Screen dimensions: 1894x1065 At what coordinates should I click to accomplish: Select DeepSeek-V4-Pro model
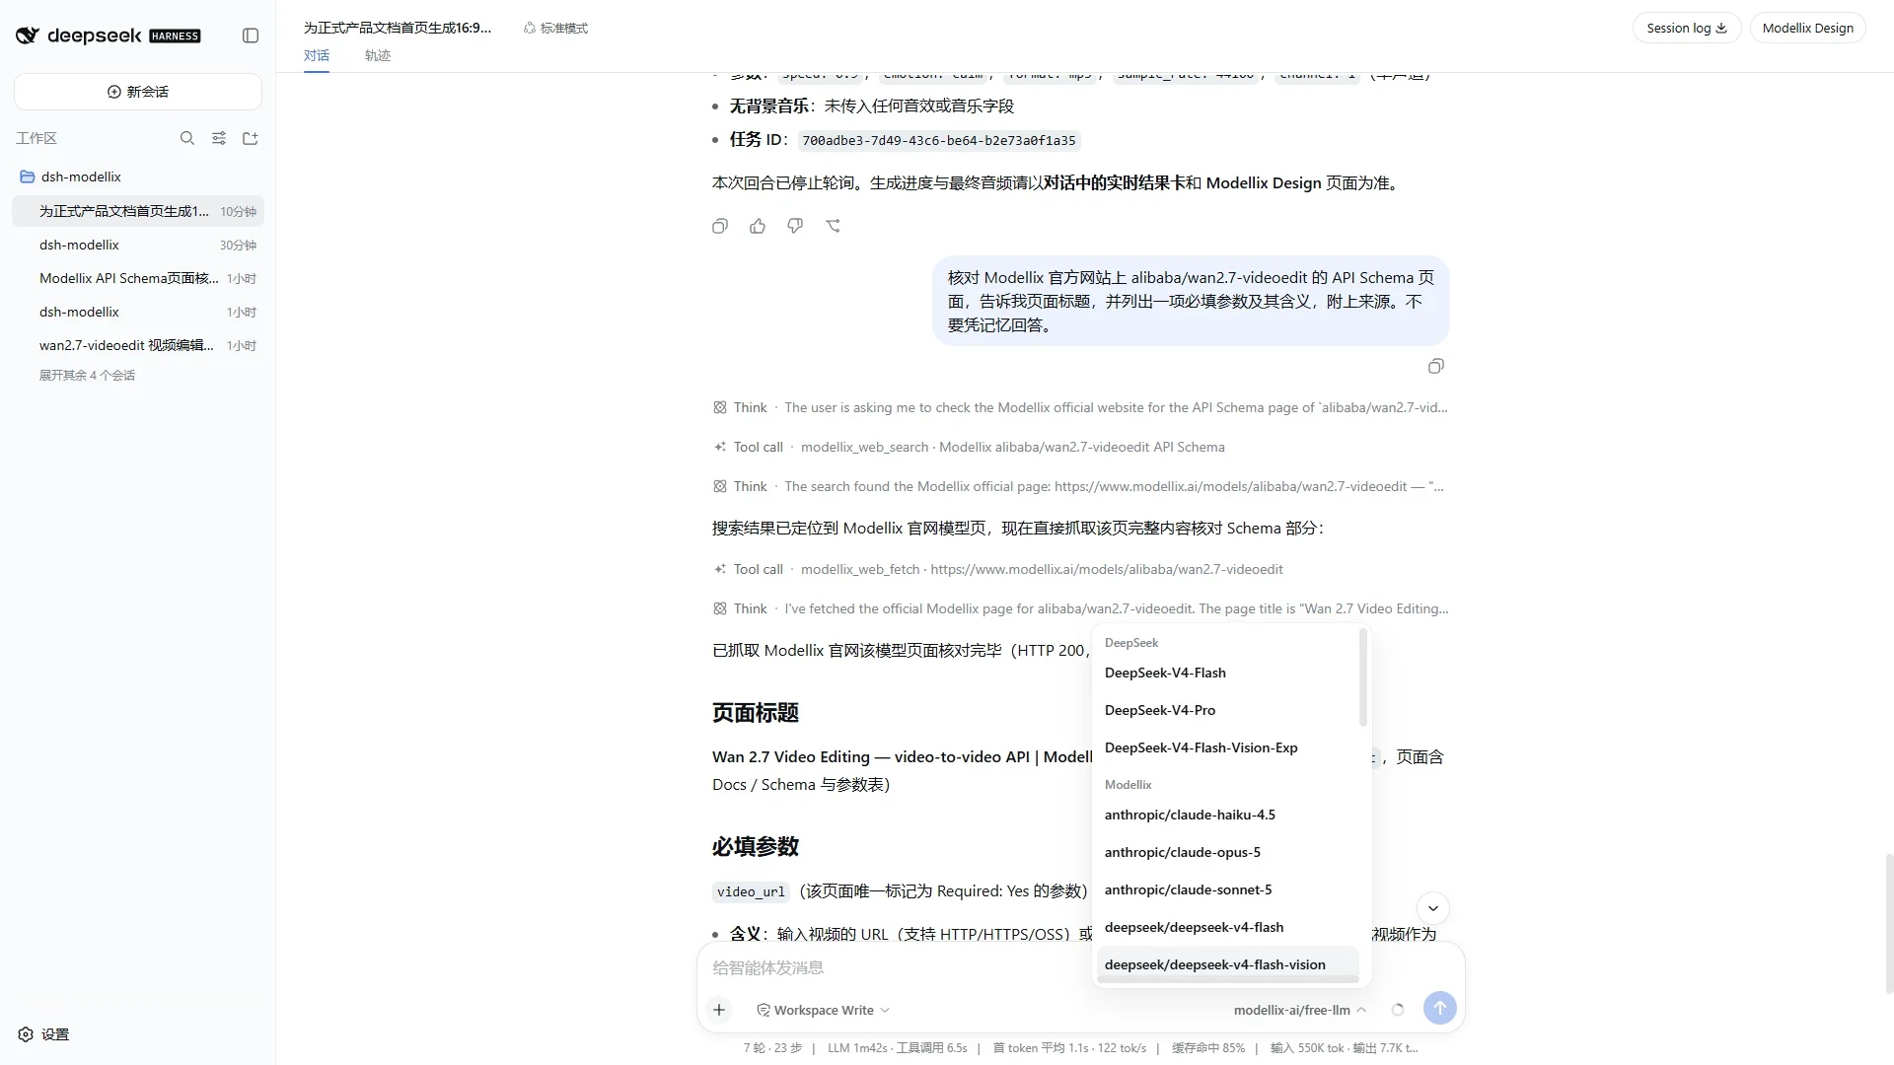point(1226,710)
